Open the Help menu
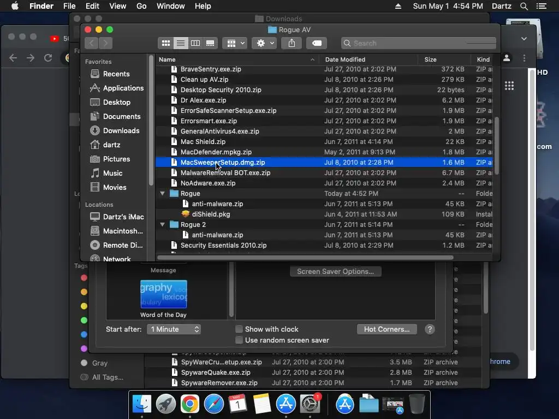The height and width of the screenshot is (419, 559). pos(203,6)
